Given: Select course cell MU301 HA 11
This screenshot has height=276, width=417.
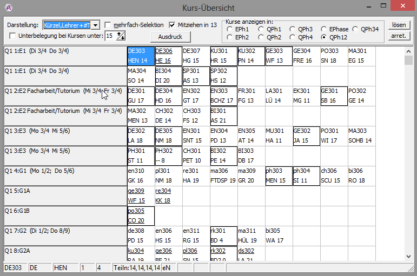Looking at the screenshot, I should 279,136.
